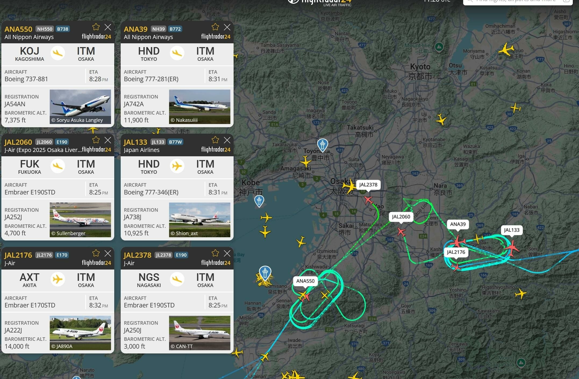
Task: Open ANA39 aircraft photo by Nakasuiiii
Action: pyautogui.click(x=200, y=107)
